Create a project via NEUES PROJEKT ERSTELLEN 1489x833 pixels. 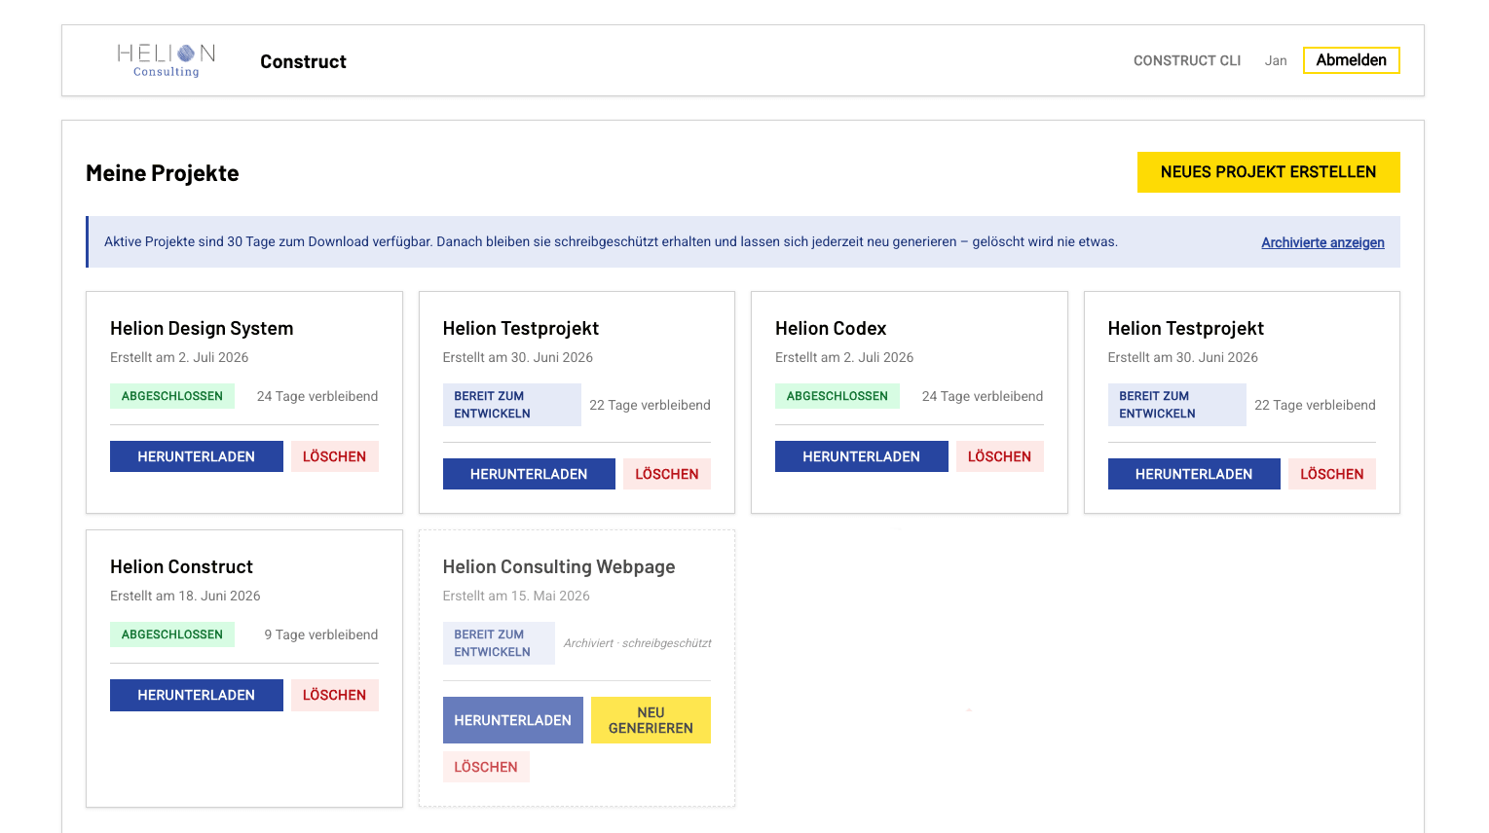pos(1268,172)
